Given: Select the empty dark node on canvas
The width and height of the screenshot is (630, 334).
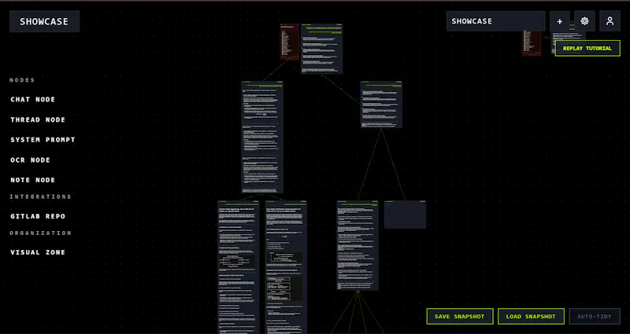Looking at the screenshot, I should (405, 215).
